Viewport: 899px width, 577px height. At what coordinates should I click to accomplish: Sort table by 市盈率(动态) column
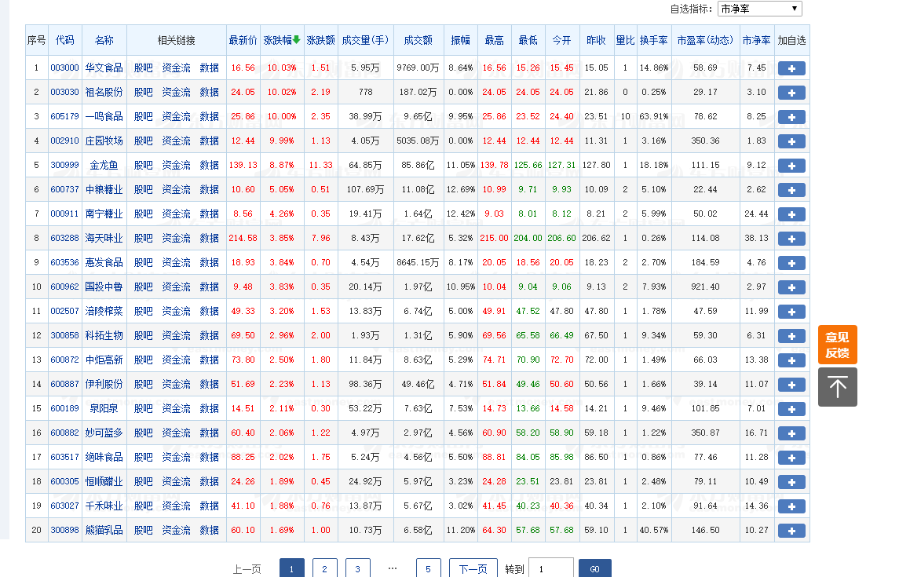click(705, 40)
